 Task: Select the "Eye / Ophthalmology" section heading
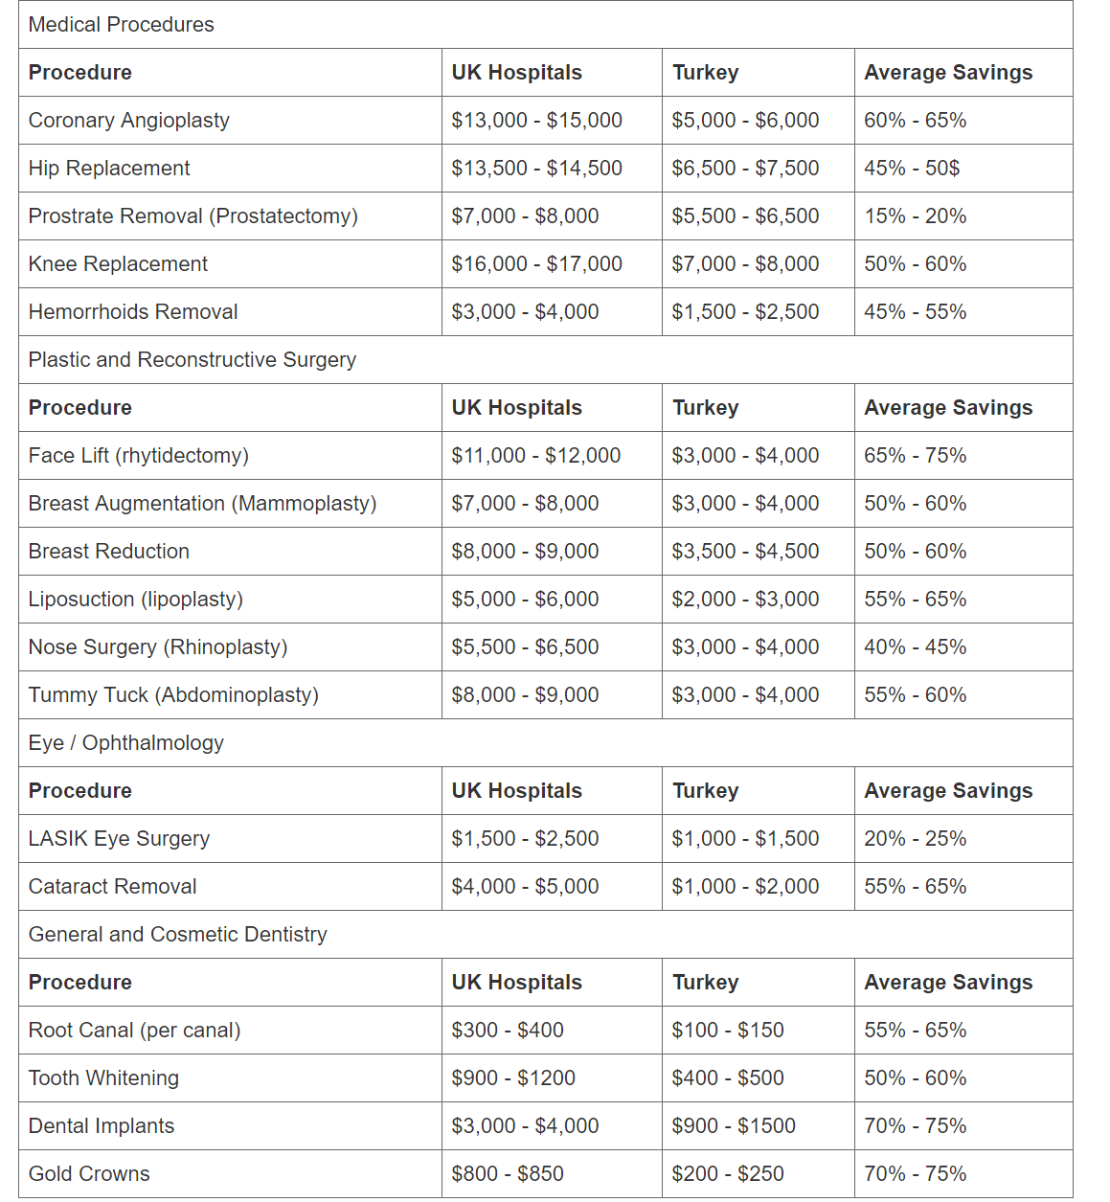tap(126, 743)
